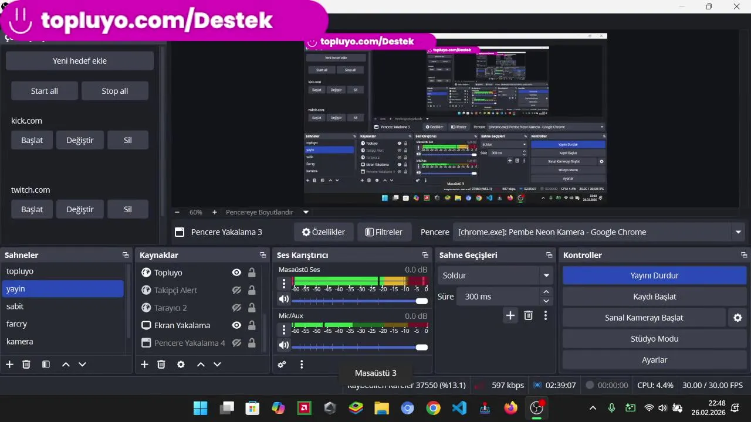Screen dimensions: 751x422
Task: Open virtual camera settings gear
Action: point(738,318)
